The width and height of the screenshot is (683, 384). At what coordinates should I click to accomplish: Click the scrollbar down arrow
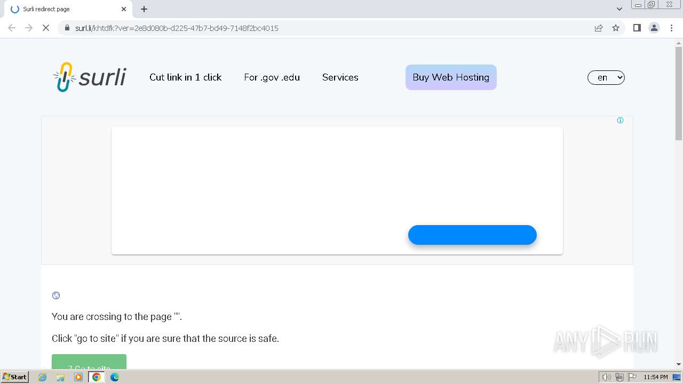[x=679, y=364]
